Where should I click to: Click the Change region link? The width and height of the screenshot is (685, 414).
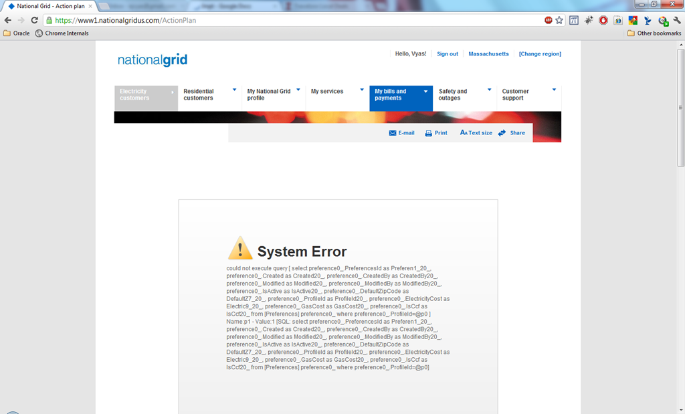pyautogui.click(x=540, y=54)
